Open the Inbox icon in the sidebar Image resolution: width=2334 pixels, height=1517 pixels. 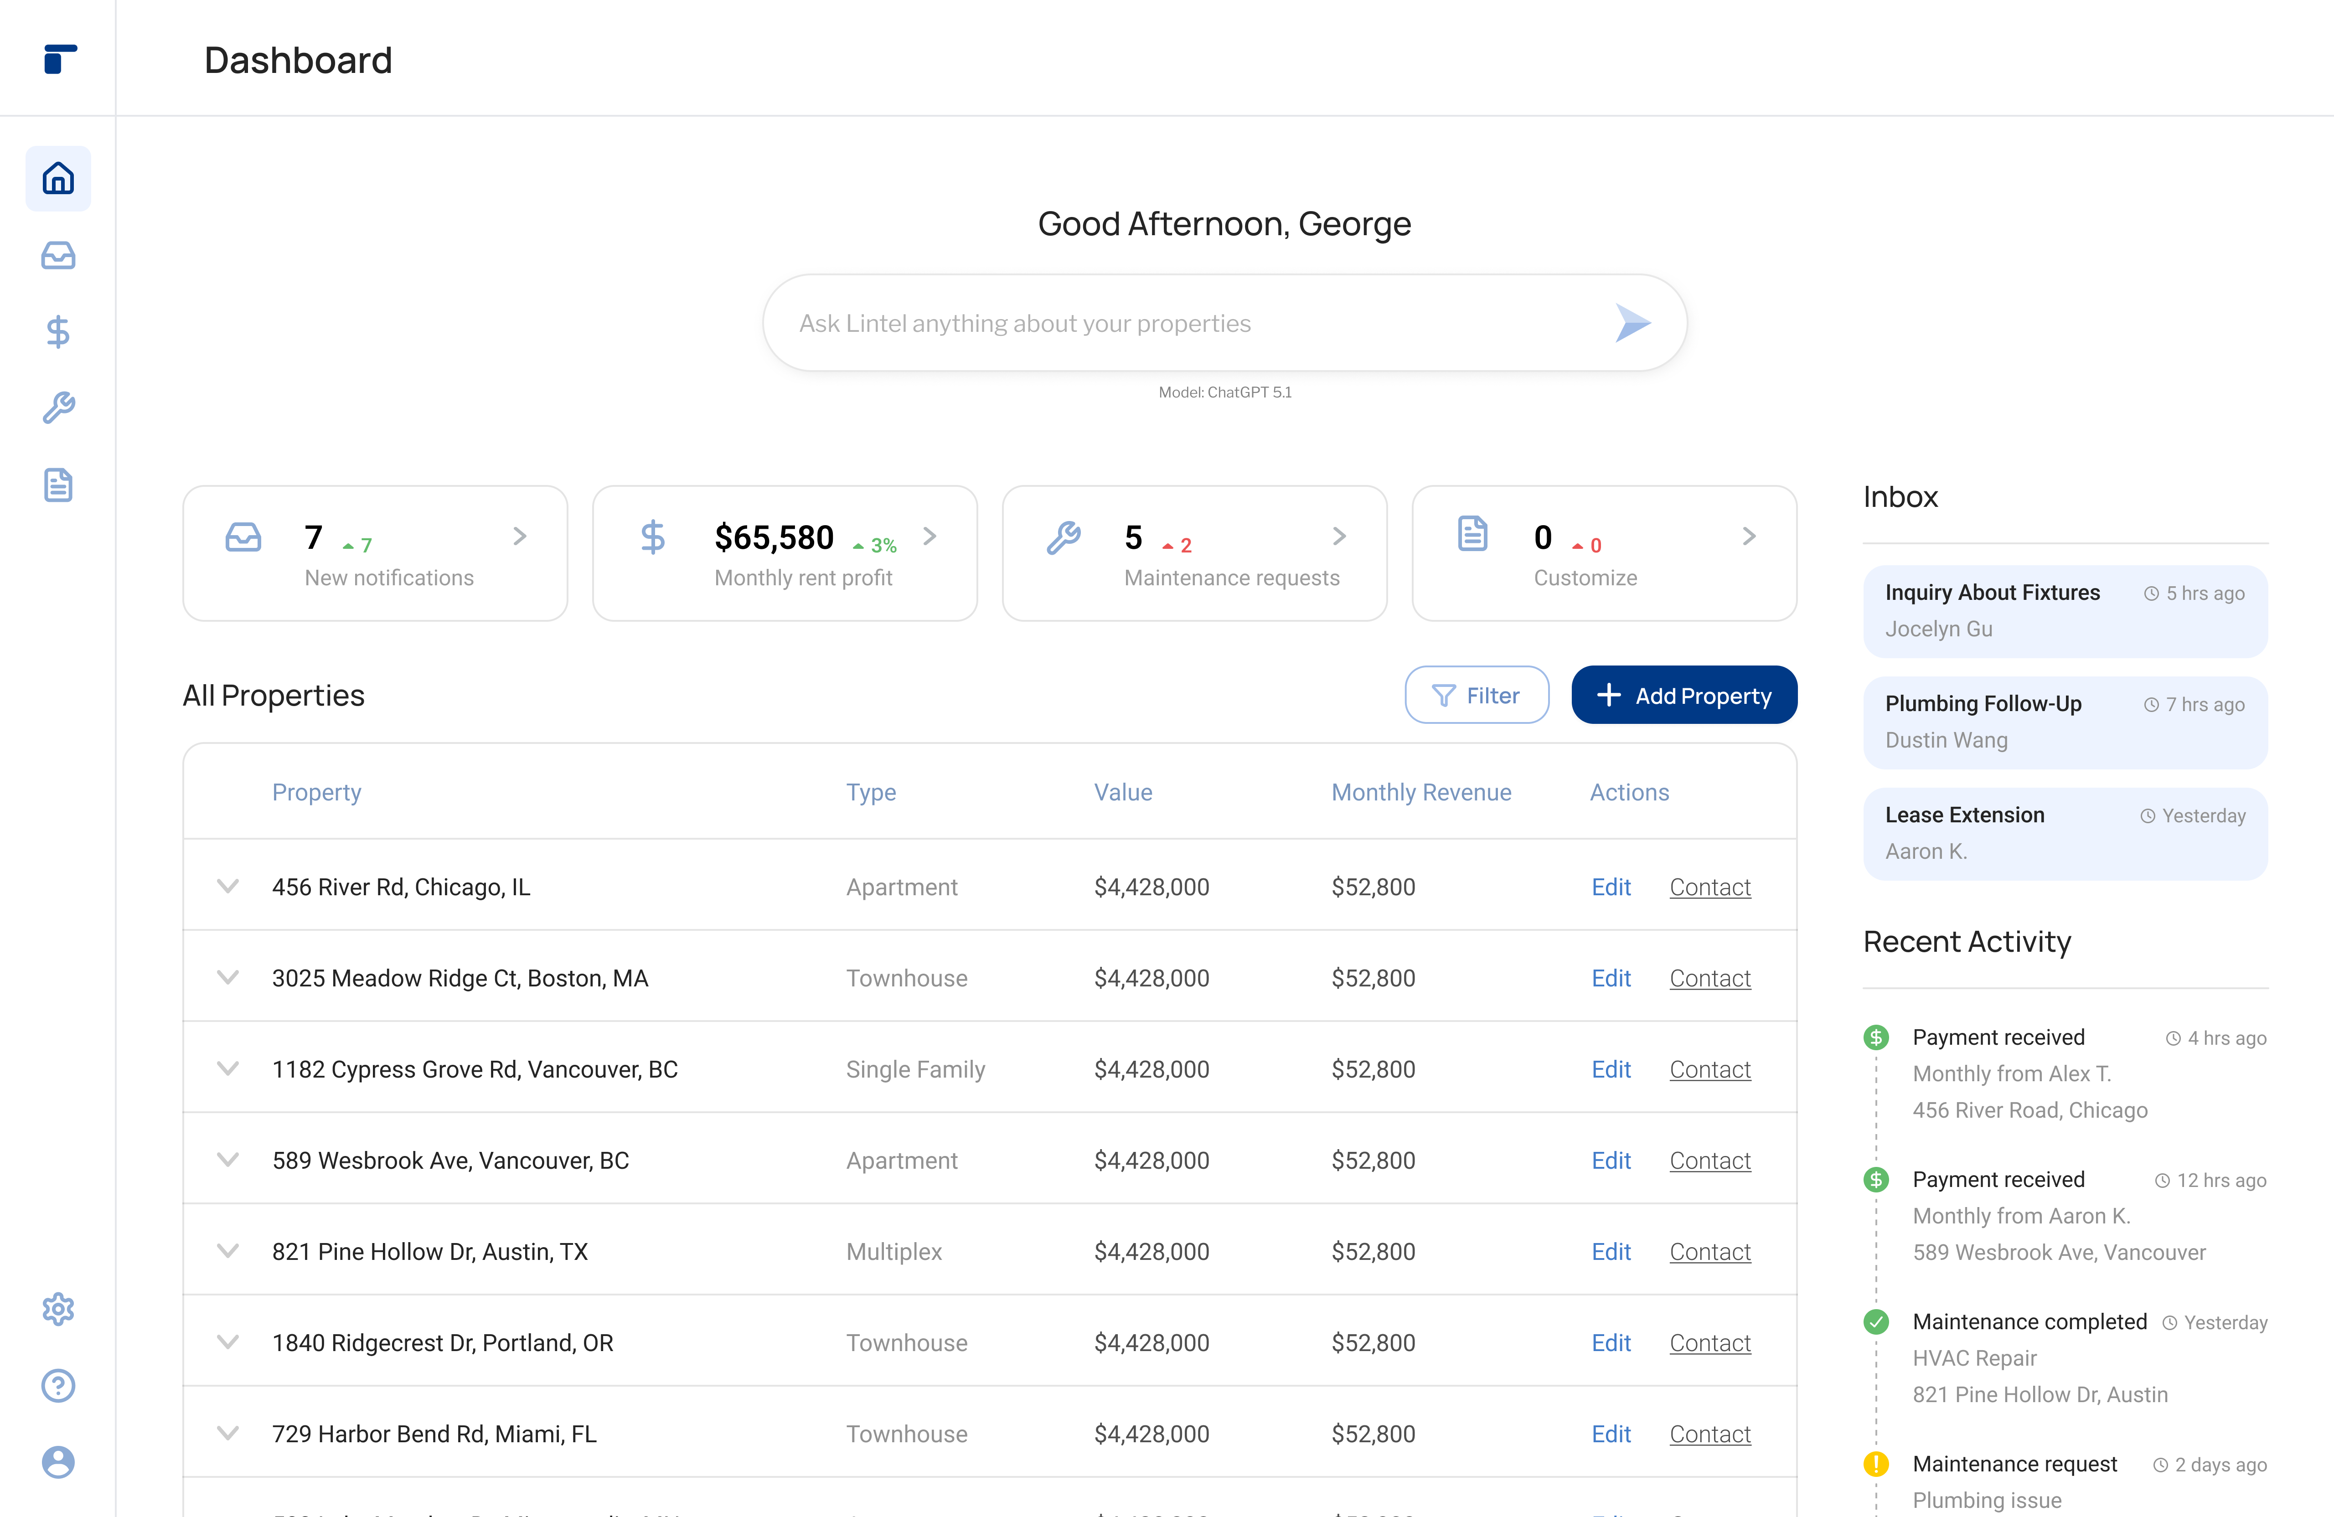click(58, 255)
